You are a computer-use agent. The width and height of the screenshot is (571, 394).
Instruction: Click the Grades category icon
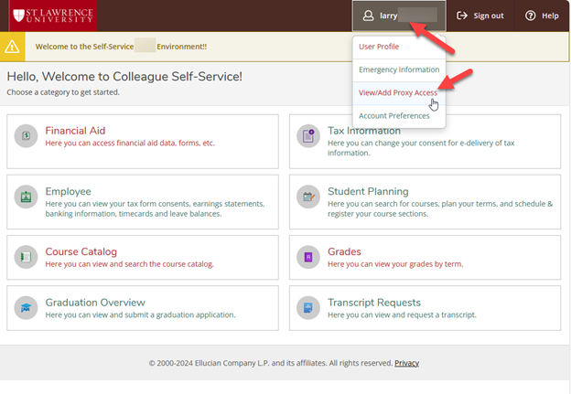[309, 257]
